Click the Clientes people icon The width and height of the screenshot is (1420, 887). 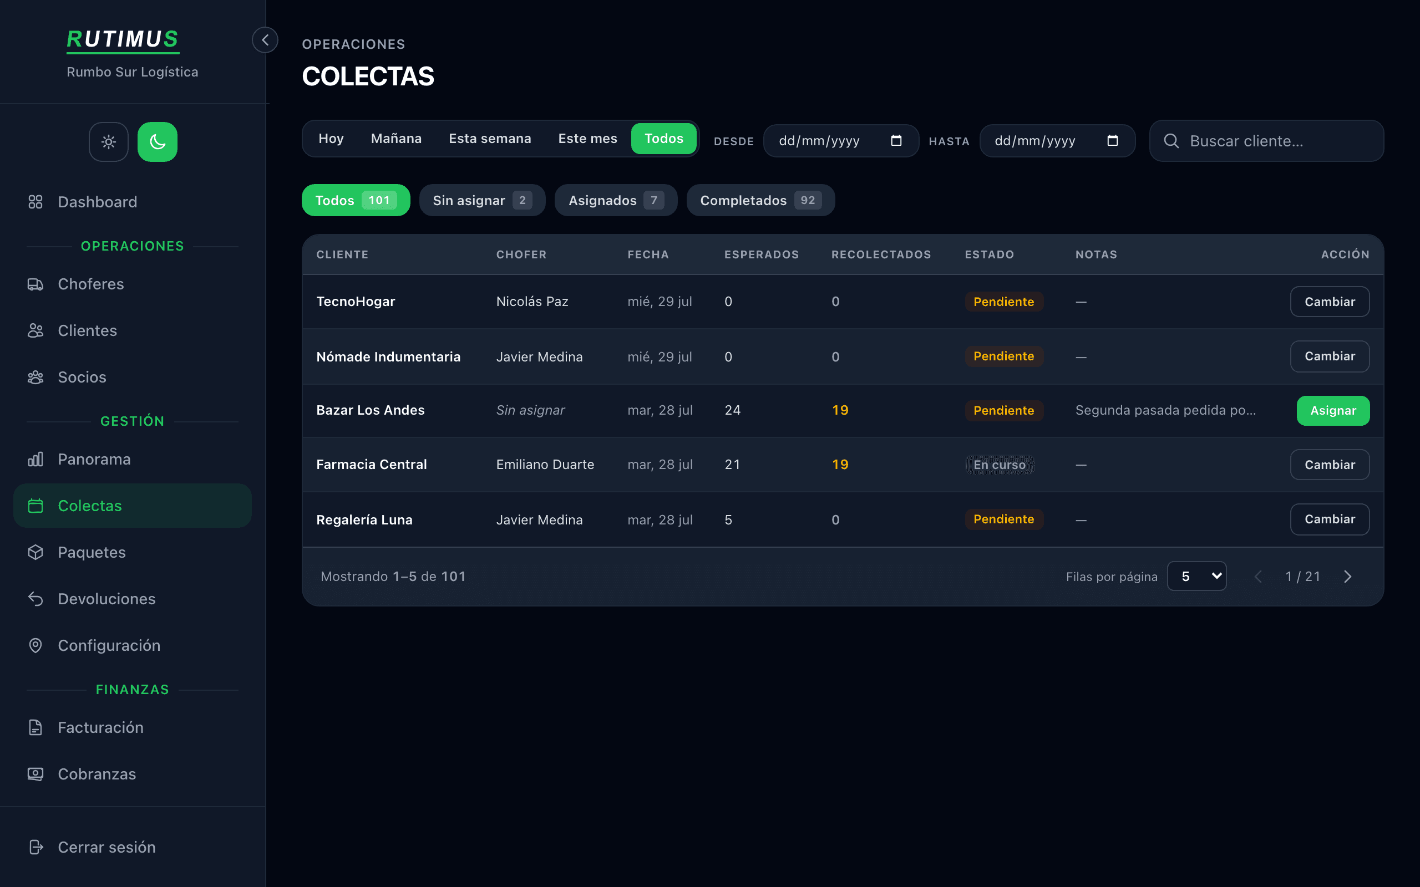35,330
